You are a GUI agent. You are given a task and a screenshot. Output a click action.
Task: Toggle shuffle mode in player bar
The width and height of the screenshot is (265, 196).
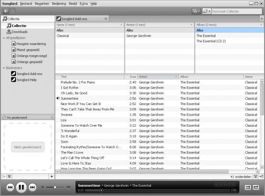[248, 187]
